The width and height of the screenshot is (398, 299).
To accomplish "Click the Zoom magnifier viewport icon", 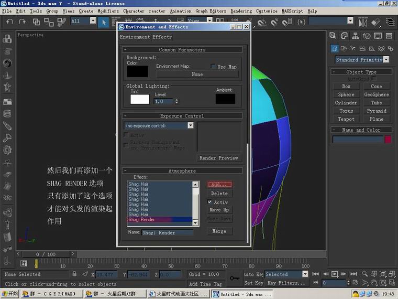I will (x=365, y=274).
